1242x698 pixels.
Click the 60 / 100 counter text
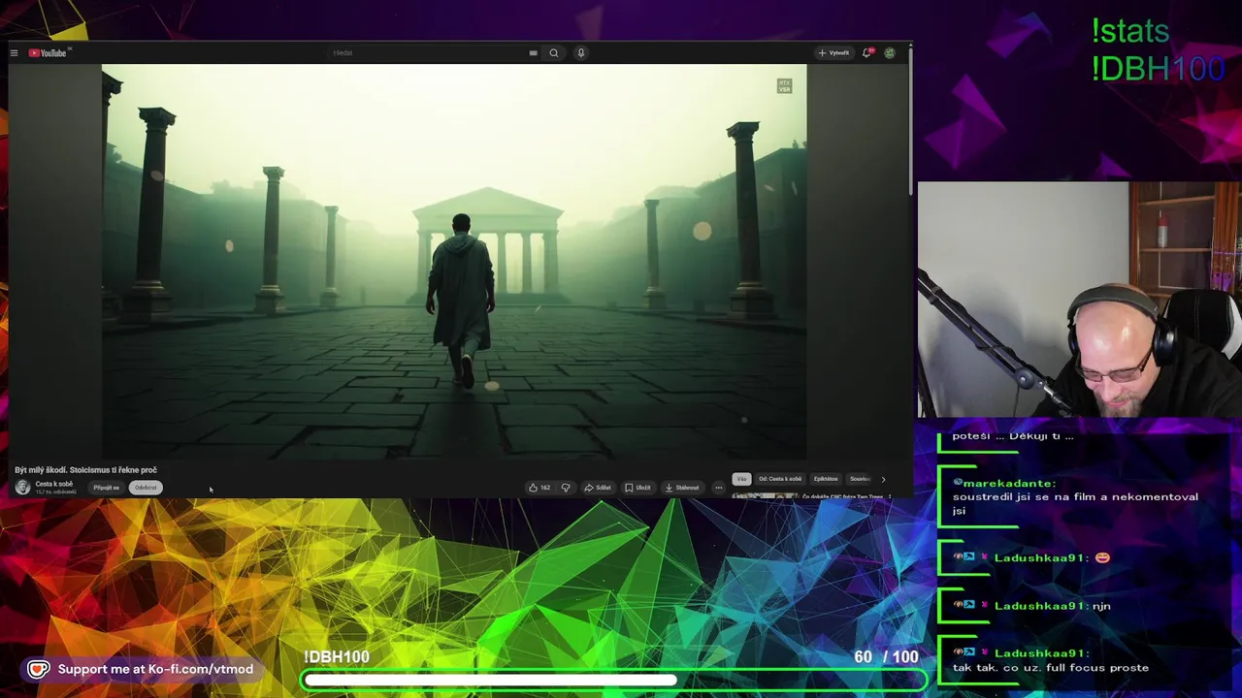click(x=886, y=657)
